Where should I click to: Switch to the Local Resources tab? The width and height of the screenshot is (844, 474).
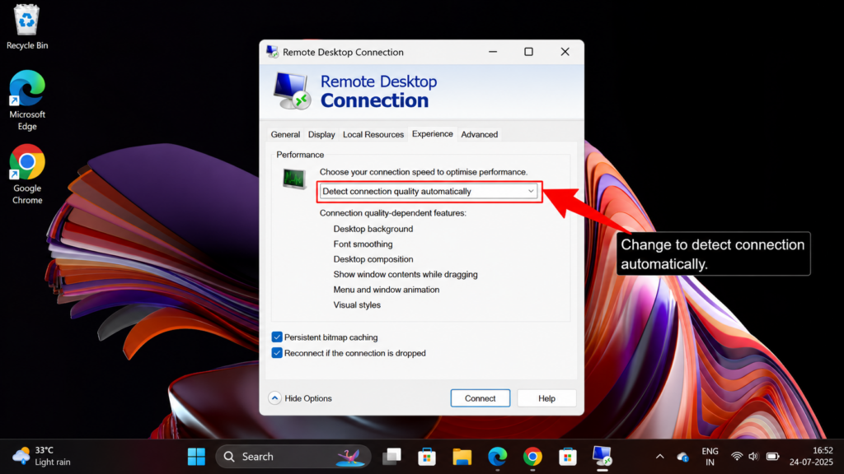coord(373,134)
